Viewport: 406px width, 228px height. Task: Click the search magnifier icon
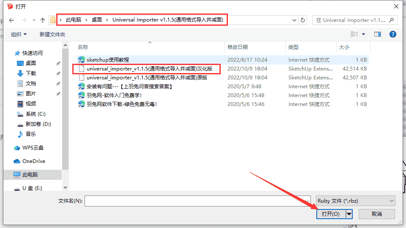coord(392,20)
